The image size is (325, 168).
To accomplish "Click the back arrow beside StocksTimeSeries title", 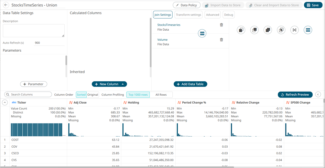I will pyautogui.click(x=6, y=5).
